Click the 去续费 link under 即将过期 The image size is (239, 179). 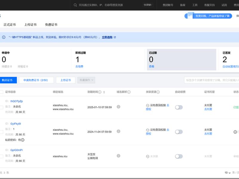[x=79, y=66]
